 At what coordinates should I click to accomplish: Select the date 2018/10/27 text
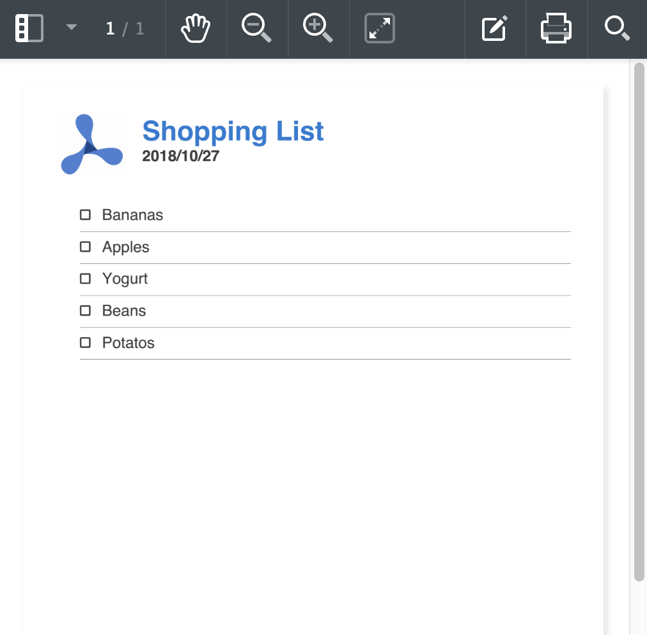click(x=180, y=155)
